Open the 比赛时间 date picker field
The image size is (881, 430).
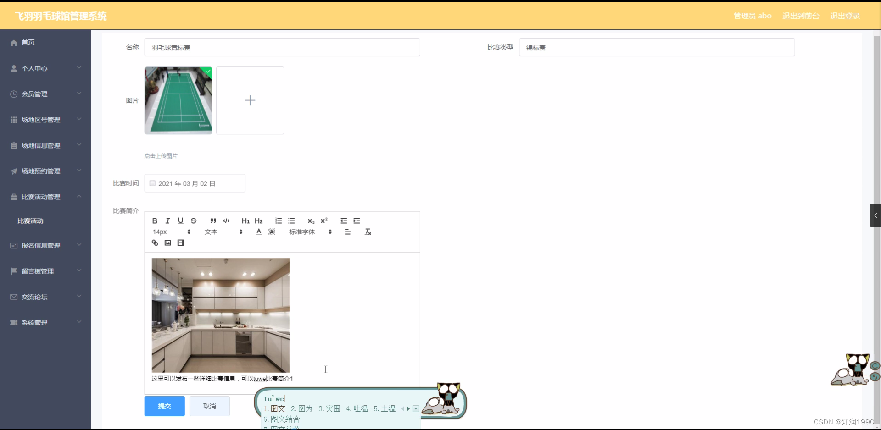(195, 183)
